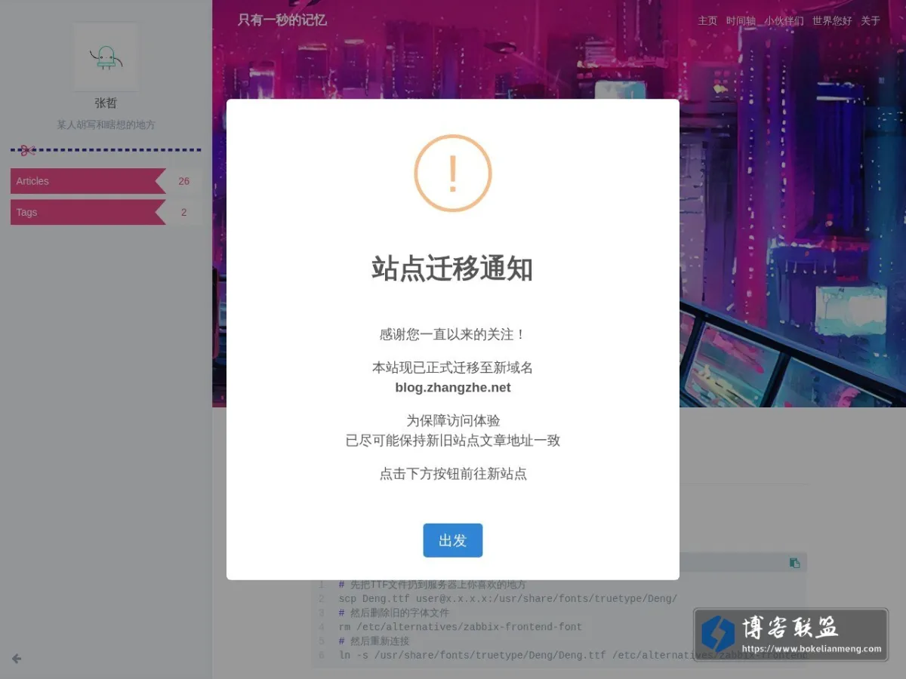Click the code line rm /etc/alternatives/zabbix-frontend-font
The image size is (906, 679).
(x=461, y=627)
